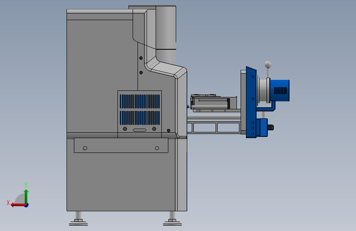Select the lower rectangular access panel with two holes
Screen dimensions: 356x231
121,145
